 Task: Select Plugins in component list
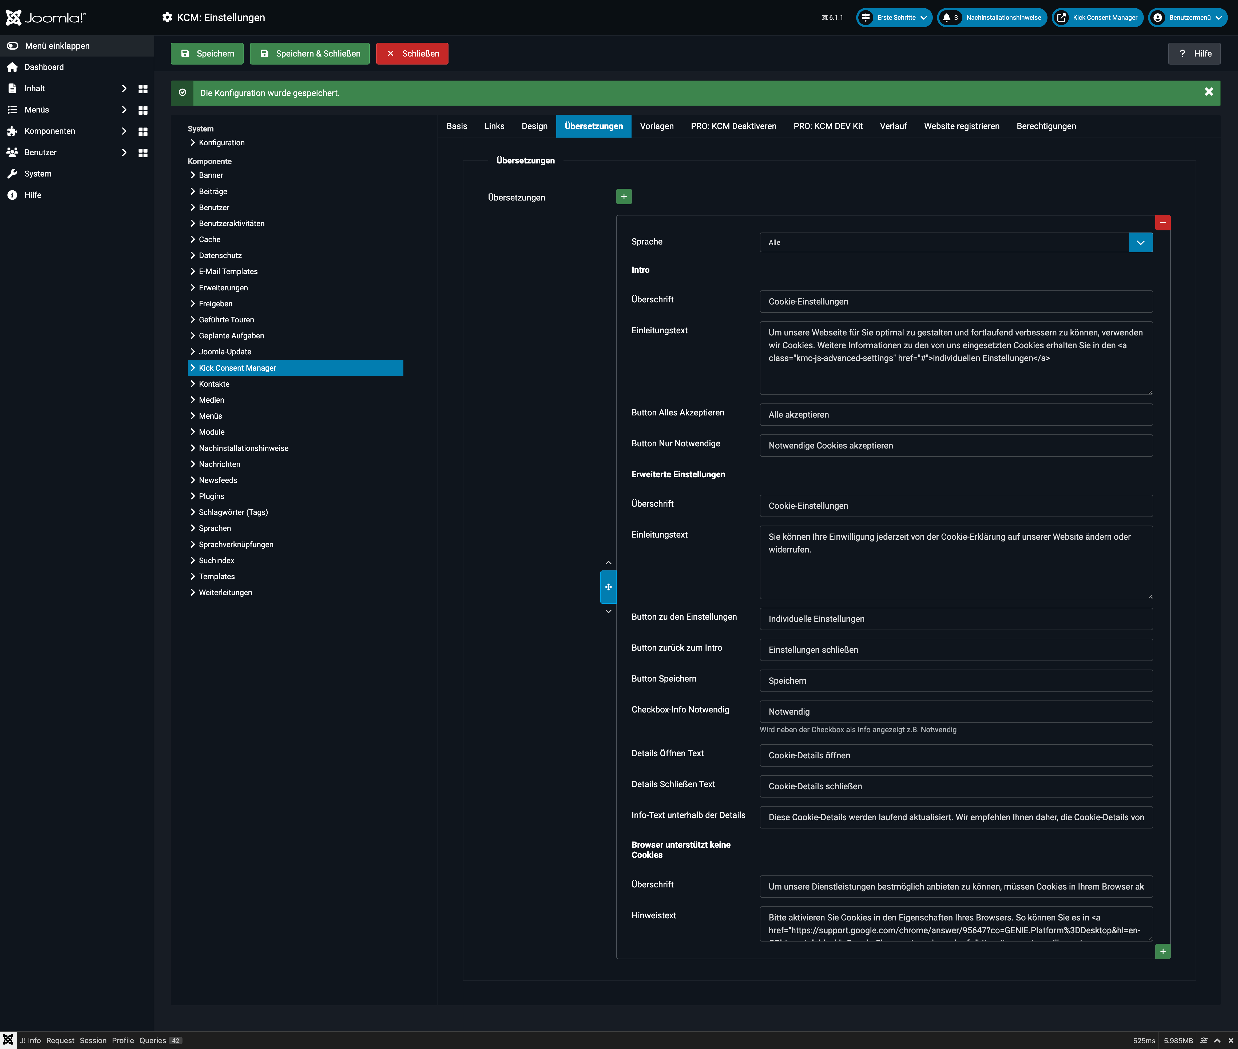pos(211,497)
